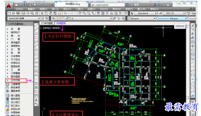This screenshot has width=201, height=116.
Task: Select the Line drawing tool
Action: (x=36, y=25)
